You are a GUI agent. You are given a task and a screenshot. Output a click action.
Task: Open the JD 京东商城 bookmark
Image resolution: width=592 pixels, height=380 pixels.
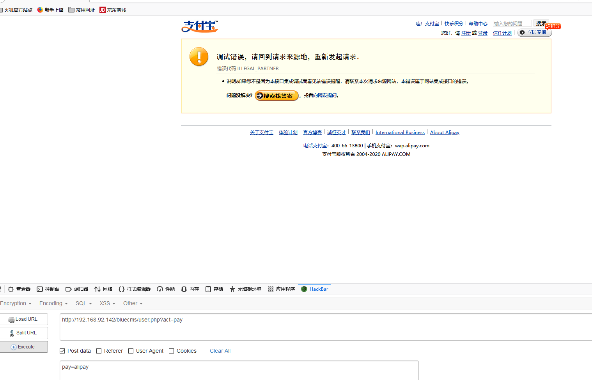click(113, 10)
